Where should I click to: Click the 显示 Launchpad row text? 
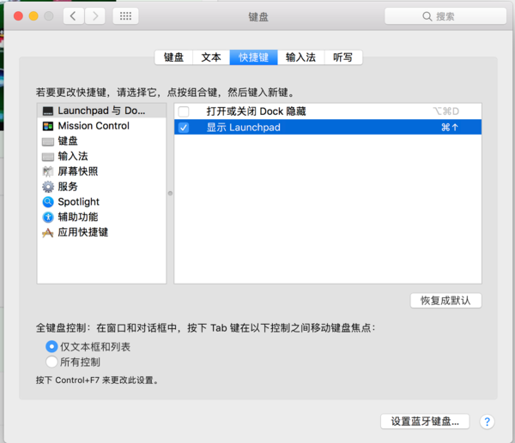(x=244, y=127)
